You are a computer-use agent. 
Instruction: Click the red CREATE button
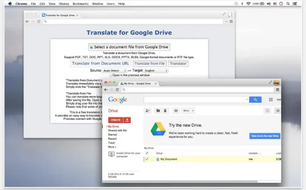click(x=116, y=120)
